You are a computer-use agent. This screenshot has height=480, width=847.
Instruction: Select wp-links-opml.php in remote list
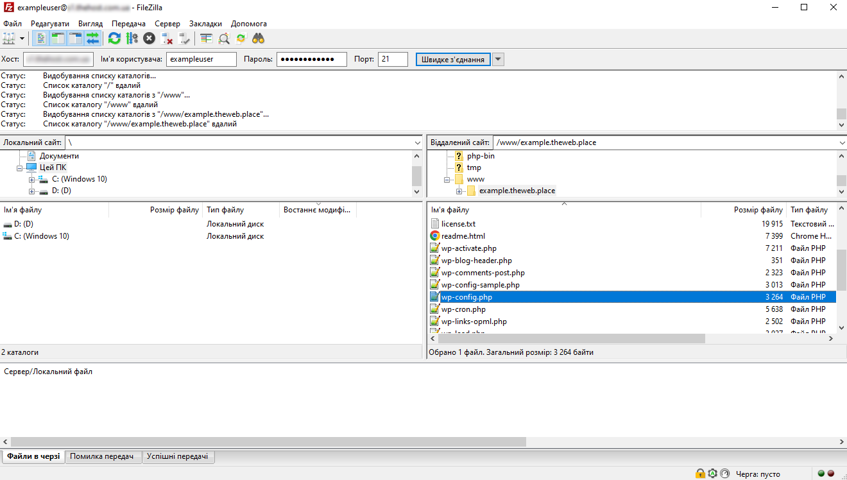(x=474, y=321)
